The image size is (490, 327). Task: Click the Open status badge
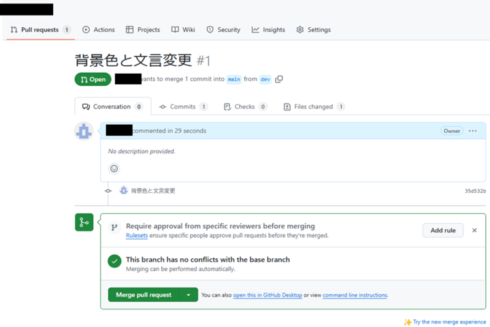(x=93, y=80)
